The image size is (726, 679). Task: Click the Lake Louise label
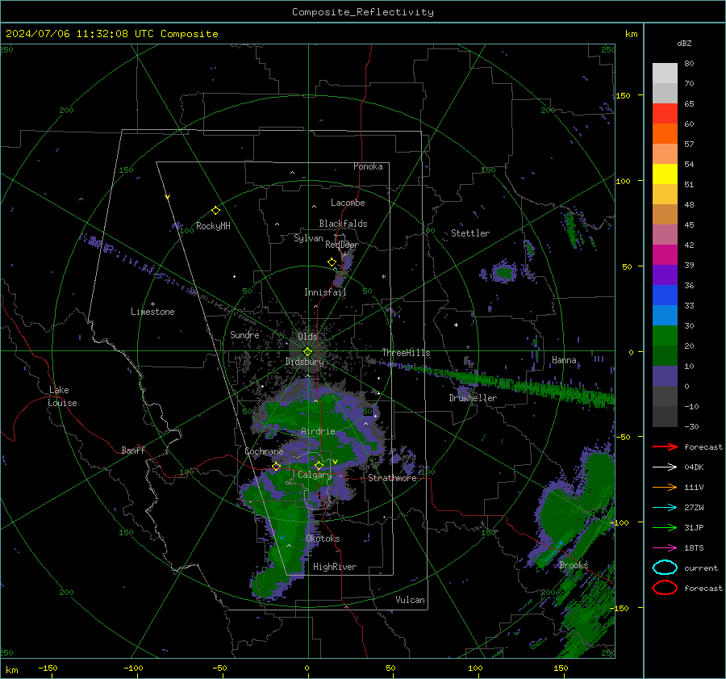pyautogui.click(x=63, y=396)
